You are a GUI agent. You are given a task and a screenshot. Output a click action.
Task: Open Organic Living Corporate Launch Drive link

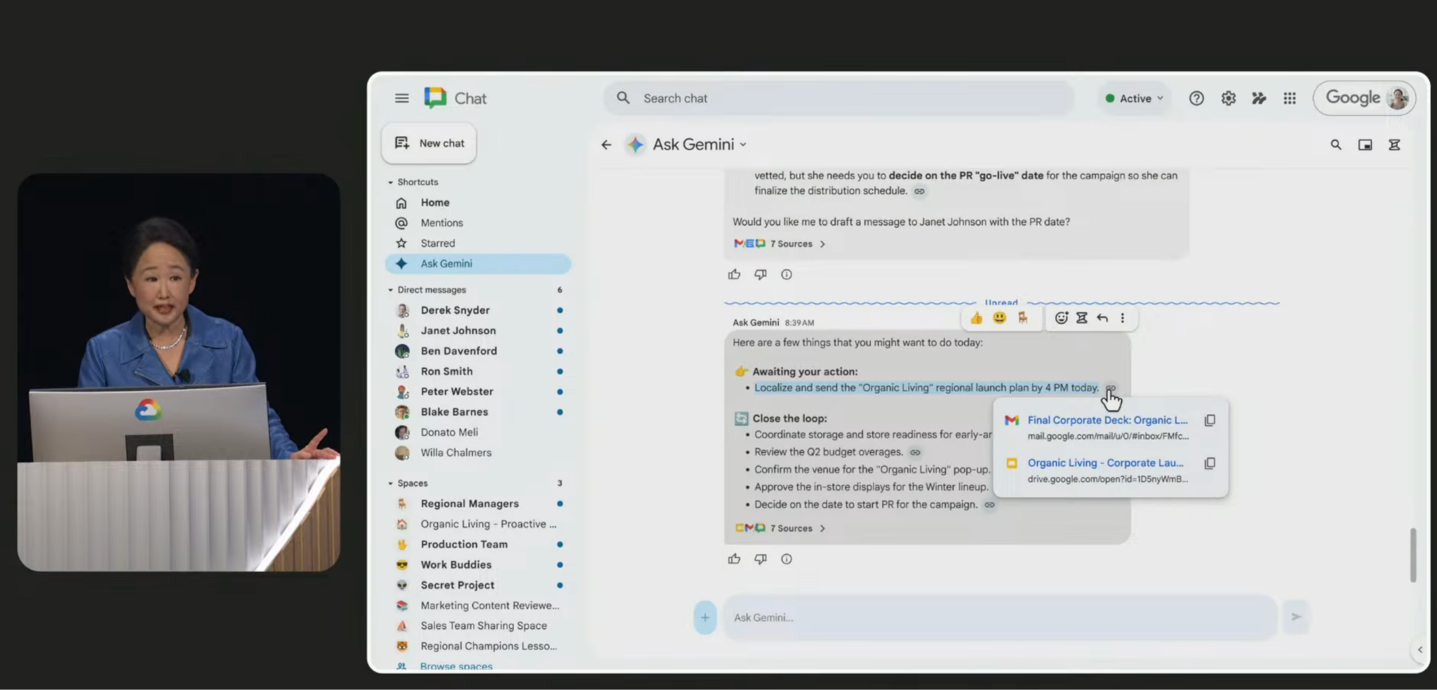click(x=1104, y=463)
